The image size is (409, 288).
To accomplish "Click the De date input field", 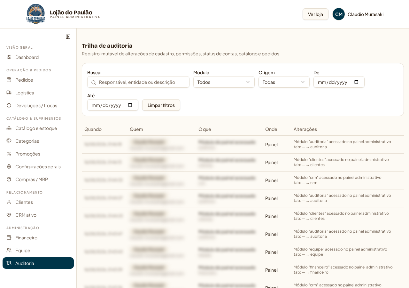I will tap(339, 82).
